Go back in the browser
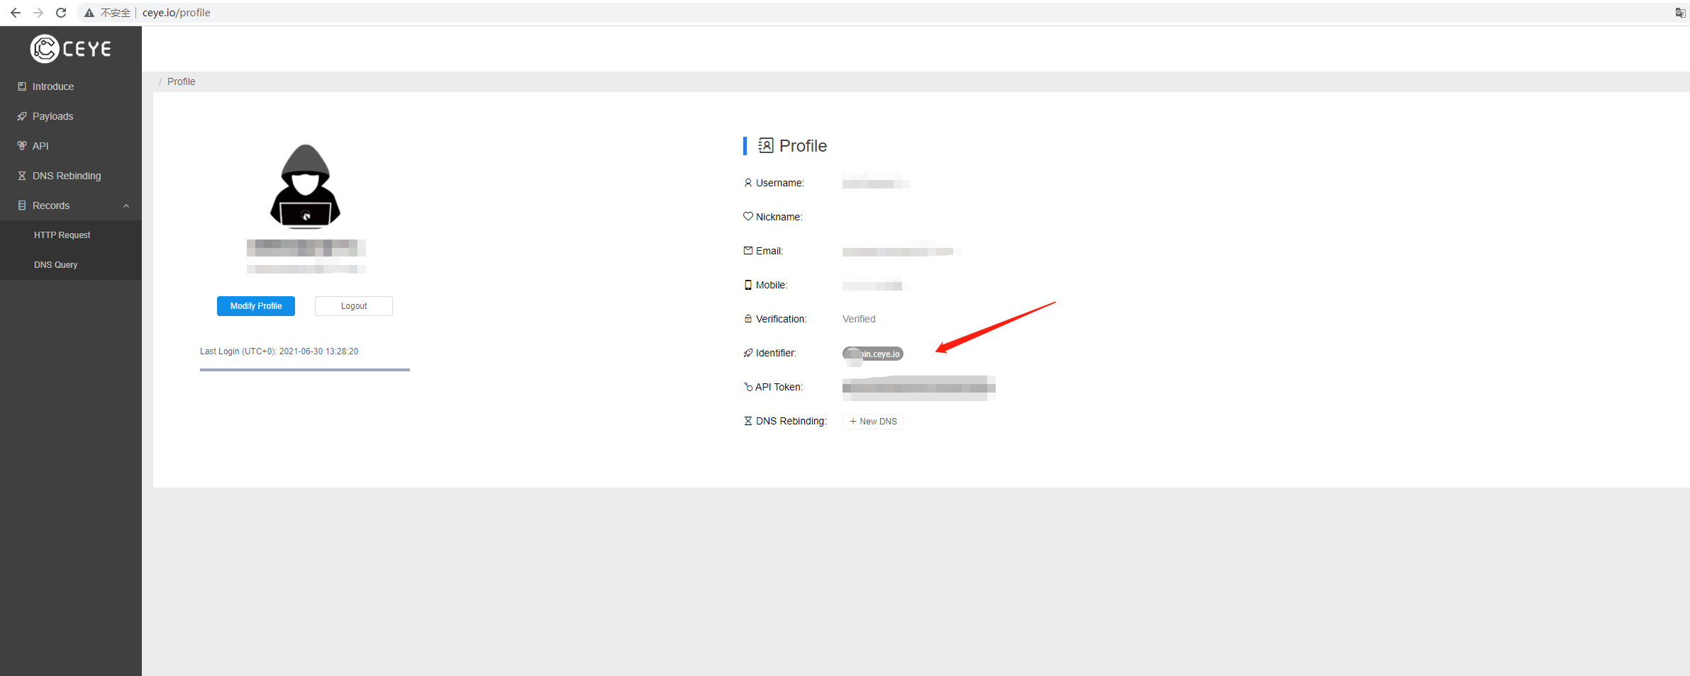Image resolution: width=1690 pixels, height=676 pixels. (x=16, y=13)
